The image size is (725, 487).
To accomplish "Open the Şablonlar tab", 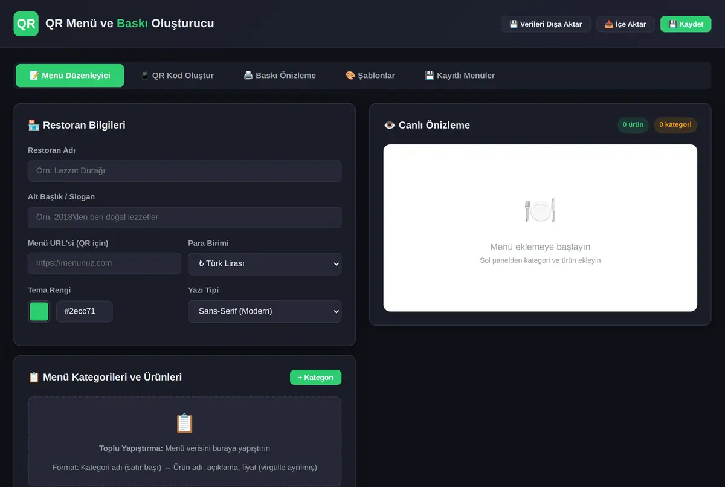I will pyautogui.click(x=370, y=76).
